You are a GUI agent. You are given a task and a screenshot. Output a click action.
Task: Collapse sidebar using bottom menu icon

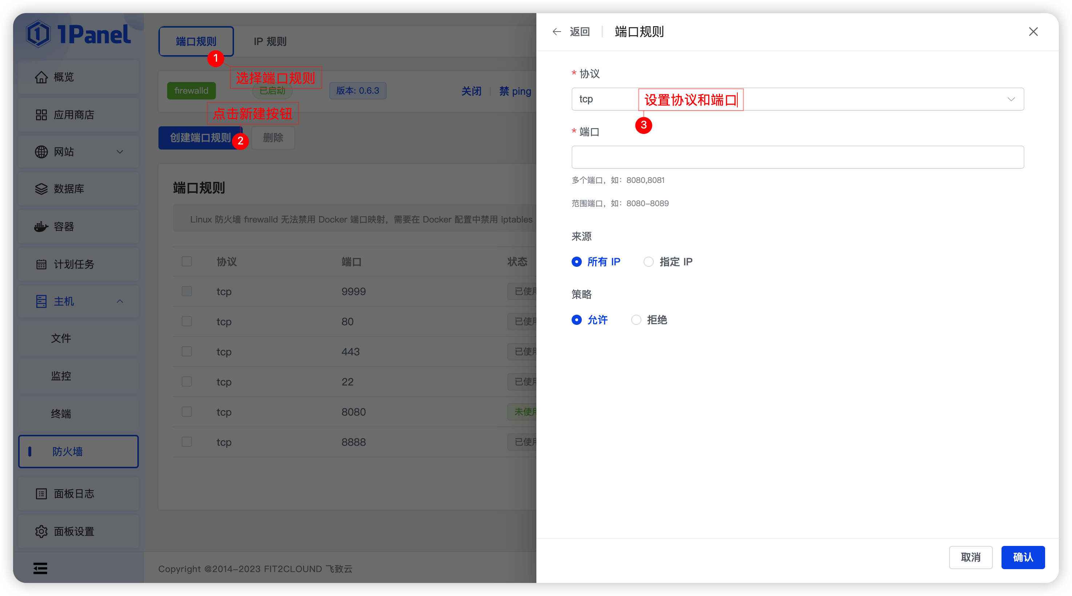click(40, 568)
